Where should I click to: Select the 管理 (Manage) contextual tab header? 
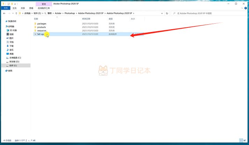(44, 4)
